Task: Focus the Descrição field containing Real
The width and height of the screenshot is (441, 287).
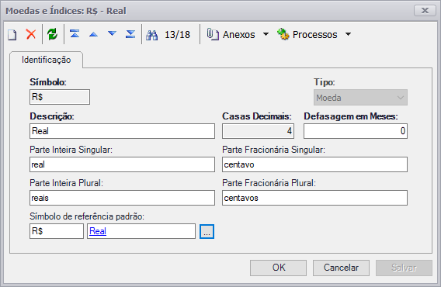Action: (122, 131)
